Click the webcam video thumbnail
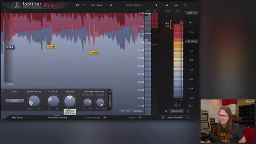 228,121
